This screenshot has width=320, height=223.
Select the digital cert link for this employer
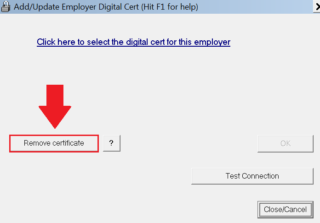pyautogui.click(x=133, y=42)
